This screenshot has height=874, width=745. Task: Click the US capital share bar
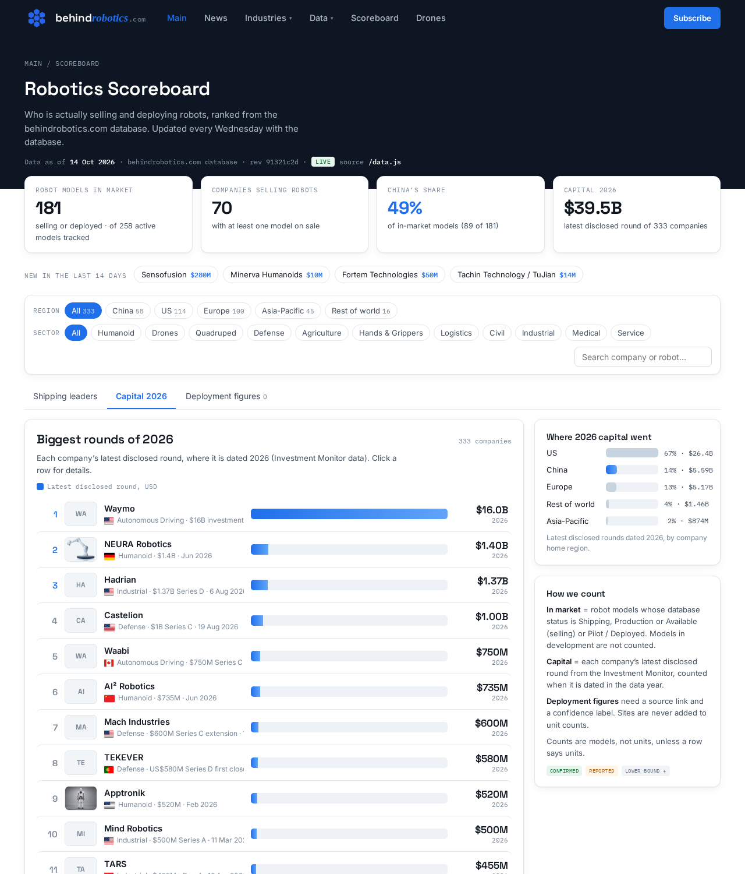(x=632, y=453)
